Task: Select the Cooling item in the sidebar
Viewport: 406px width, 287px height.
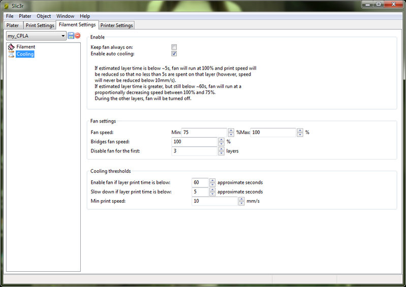Action: click(25, 54)
